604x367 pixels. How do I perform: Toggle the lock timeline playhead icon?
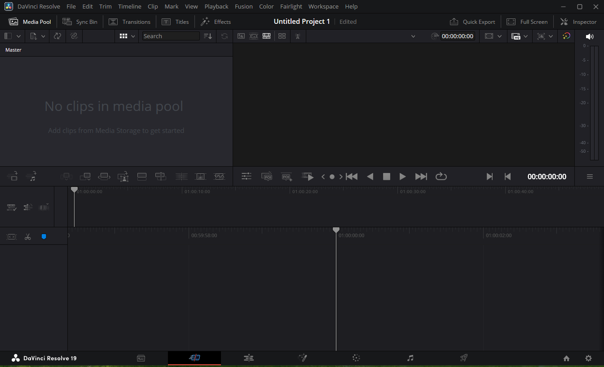click(x=12, y=237)
